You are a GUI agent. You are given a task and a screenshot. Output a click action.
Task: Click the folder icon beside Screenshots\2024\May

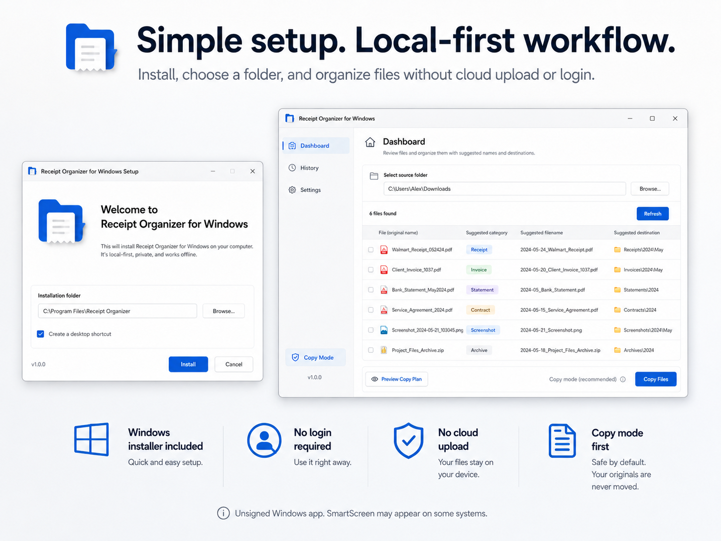tap(617, 330)
